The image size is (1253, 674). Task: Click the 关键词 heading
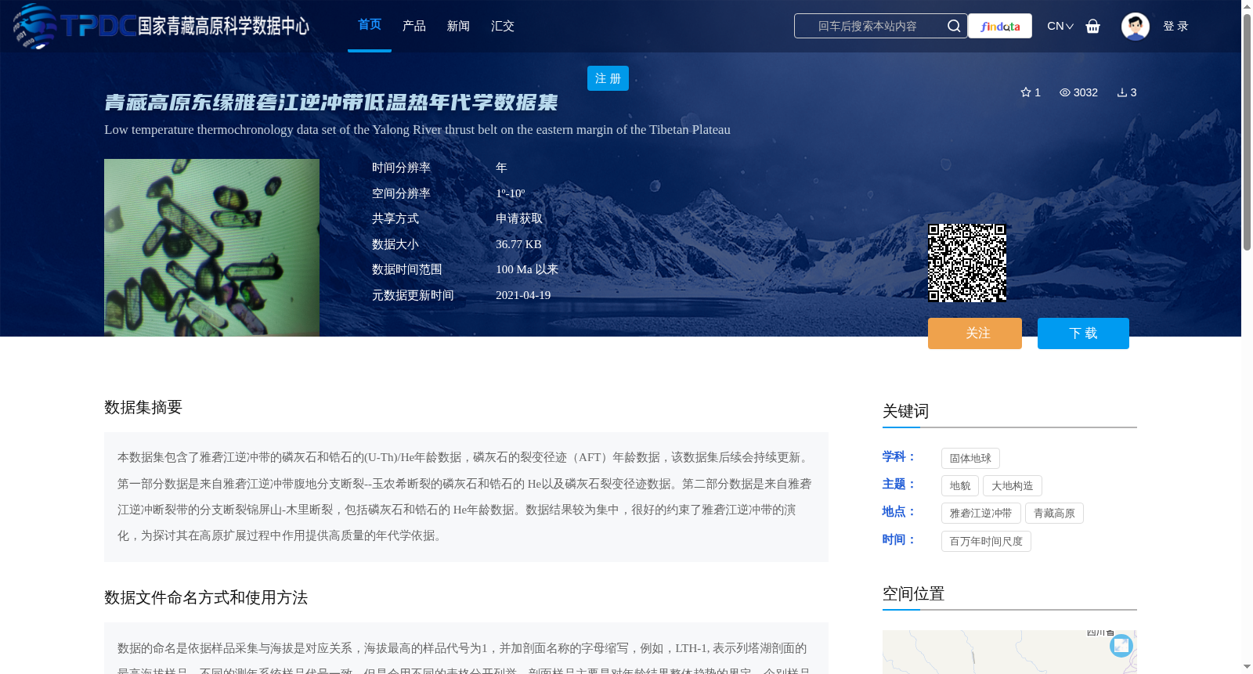(906, 411)
